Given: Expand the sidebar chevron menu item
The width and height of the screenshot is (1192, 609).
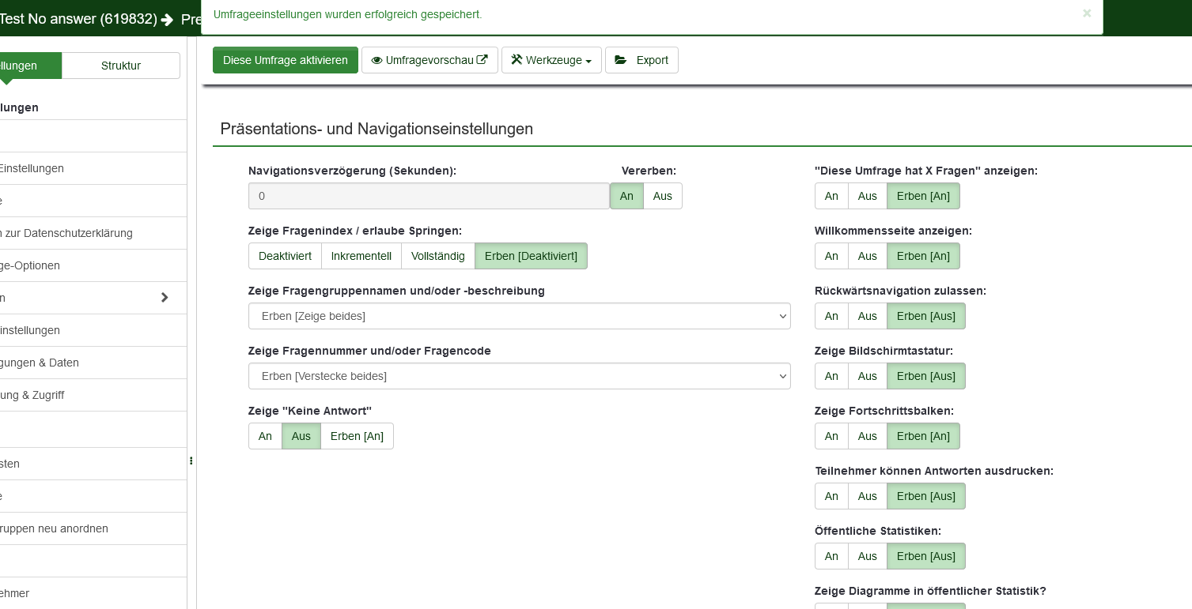Looking at the screenshot, I should click(165, 298).
